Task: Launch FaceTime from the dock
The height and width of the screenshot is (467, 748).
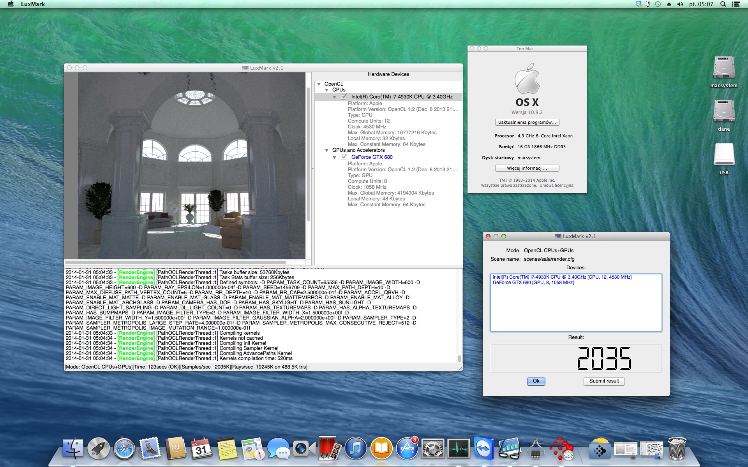Action: [304, 449]
